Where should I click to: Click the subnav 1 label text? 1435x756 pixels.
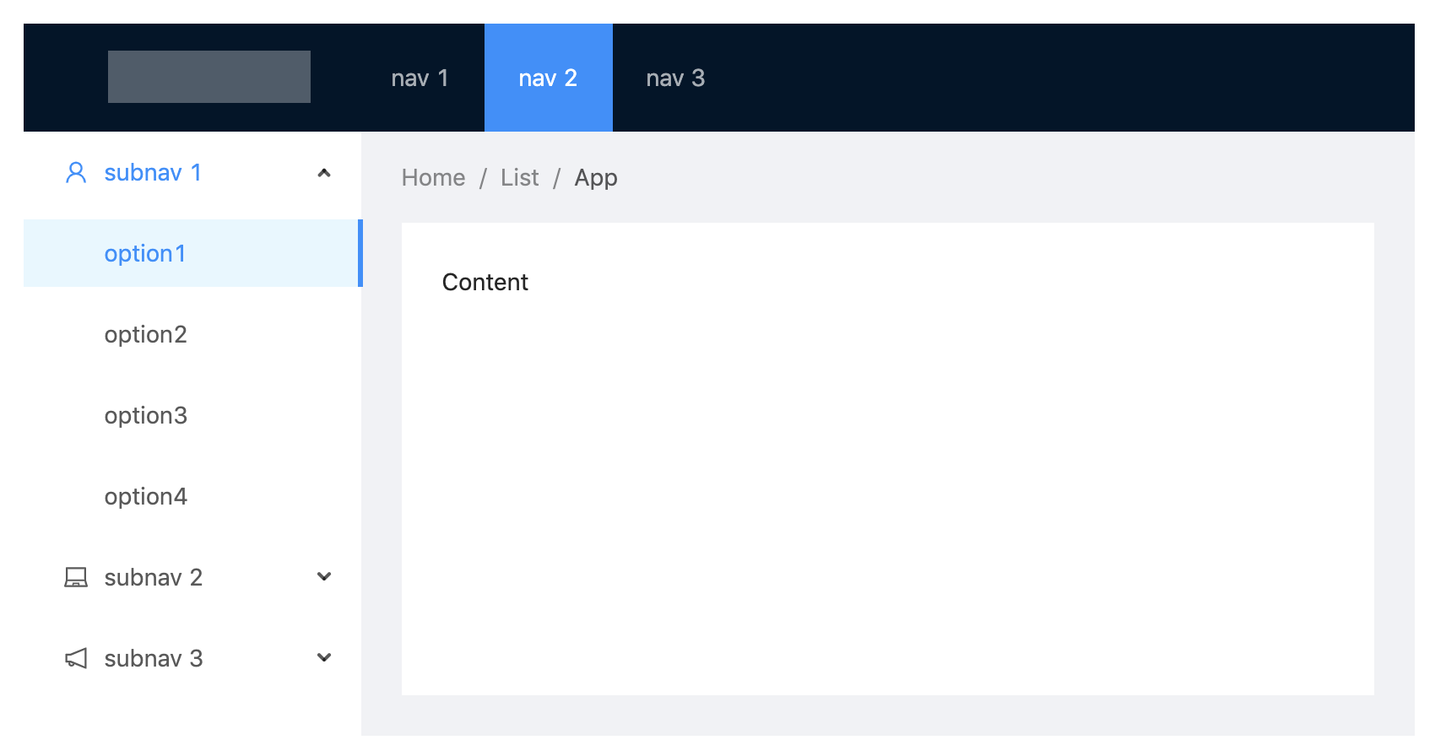coord(153,173)
